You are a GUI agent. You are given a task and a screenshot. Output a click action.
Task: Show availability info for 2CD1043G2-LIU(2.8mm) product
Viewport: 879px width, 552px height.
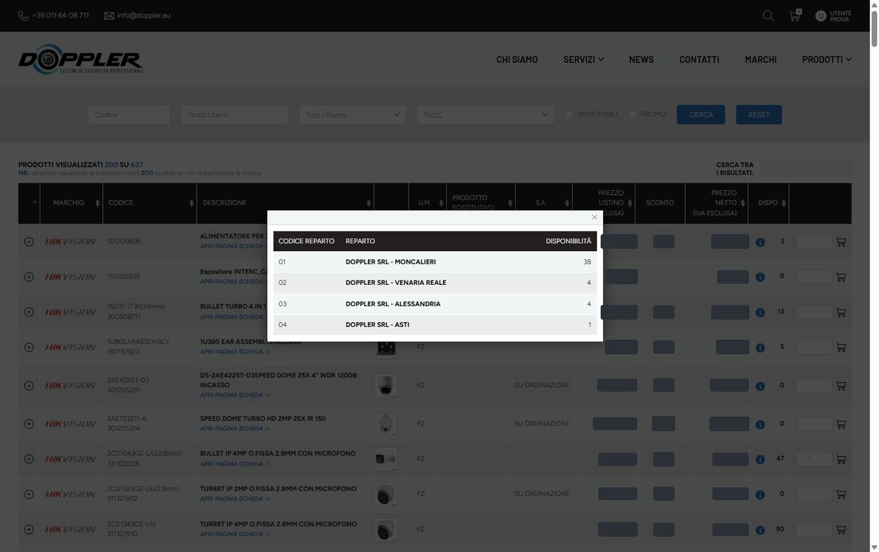[x=760, y=460]
